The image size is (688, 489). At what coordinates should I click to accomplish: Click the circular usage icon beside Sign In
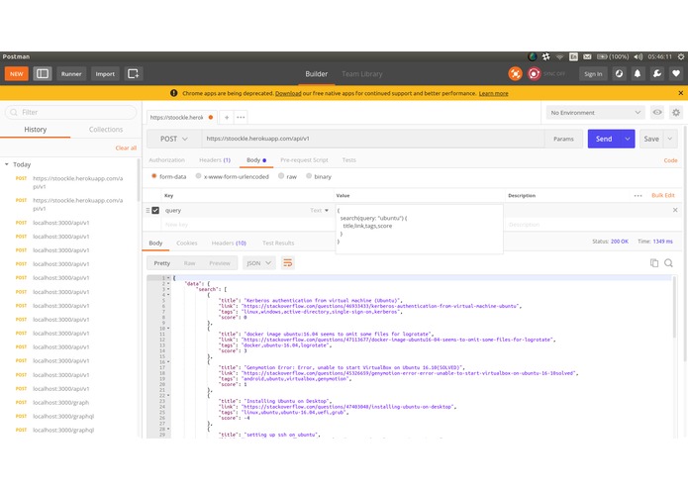(x=619, y=73)
